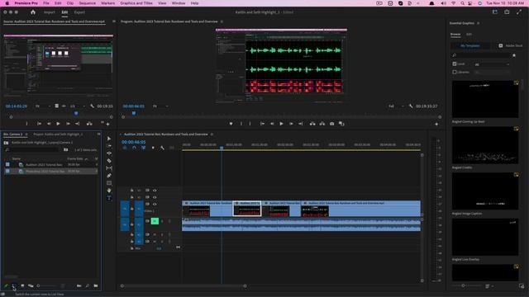Select the Track Select Forward tool
The image size is (529, 297).
click(x=109, y=146)
